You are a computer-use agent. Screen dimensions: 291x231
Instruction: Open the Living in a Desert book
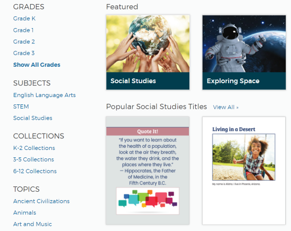pyautogui.click(x=244, y=171)
